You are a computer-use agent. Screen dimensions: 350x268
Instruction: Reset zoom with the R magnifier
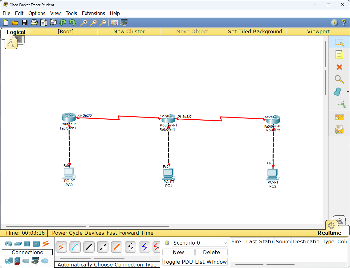pyautogui.click(x=93, y=23)
